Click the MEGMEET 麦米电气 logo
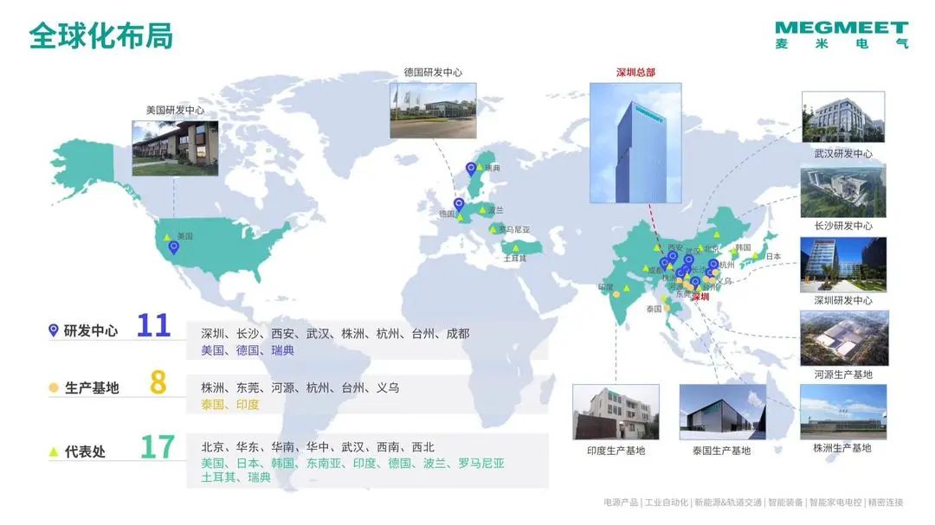Viewport: 935px width, 525px height. [841, 35]
